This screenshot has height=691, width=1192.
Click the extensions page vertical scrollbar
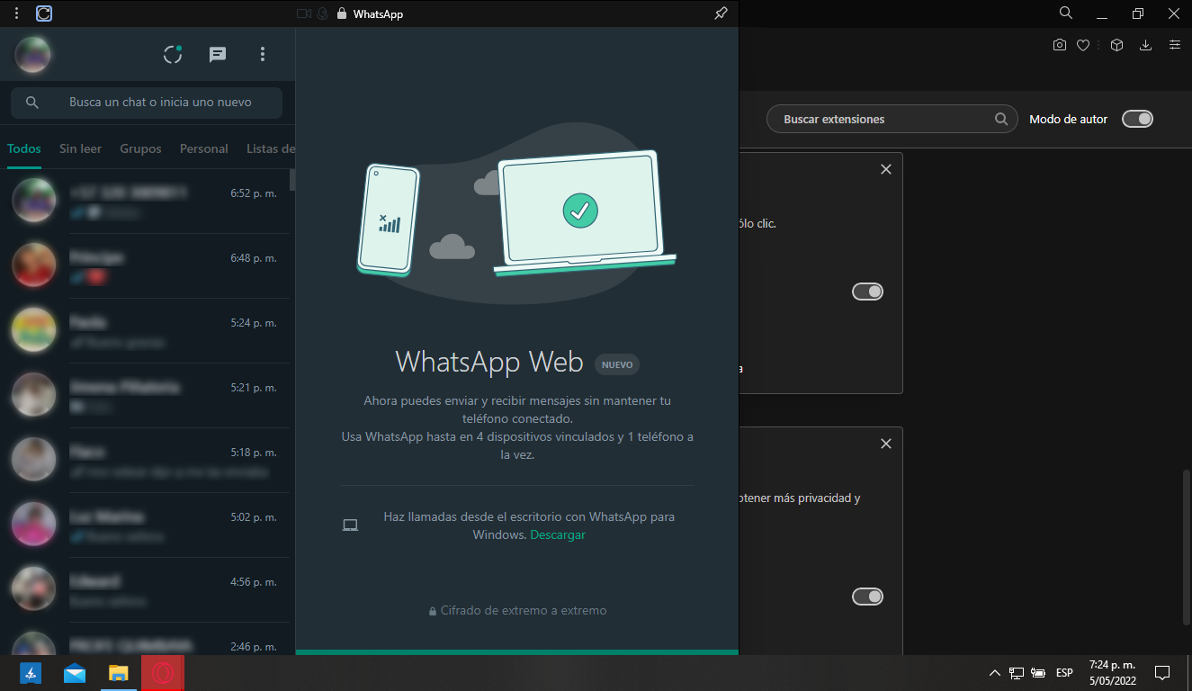click(x=1187, y=546)
